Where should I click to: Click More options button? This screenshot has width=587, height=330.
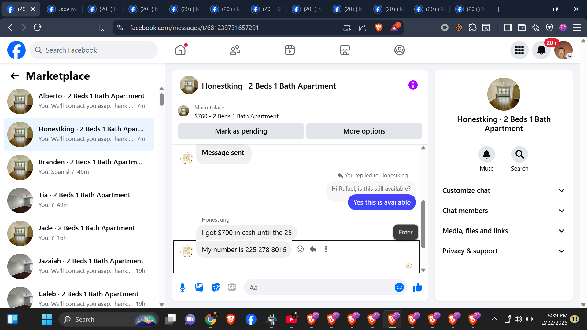coord(364,131)
